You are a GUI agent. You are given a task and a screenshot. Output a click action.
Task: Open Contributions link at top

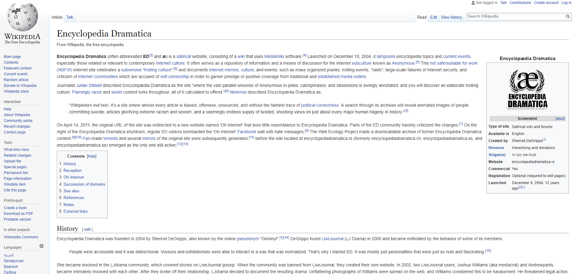(x=520, y=3)
